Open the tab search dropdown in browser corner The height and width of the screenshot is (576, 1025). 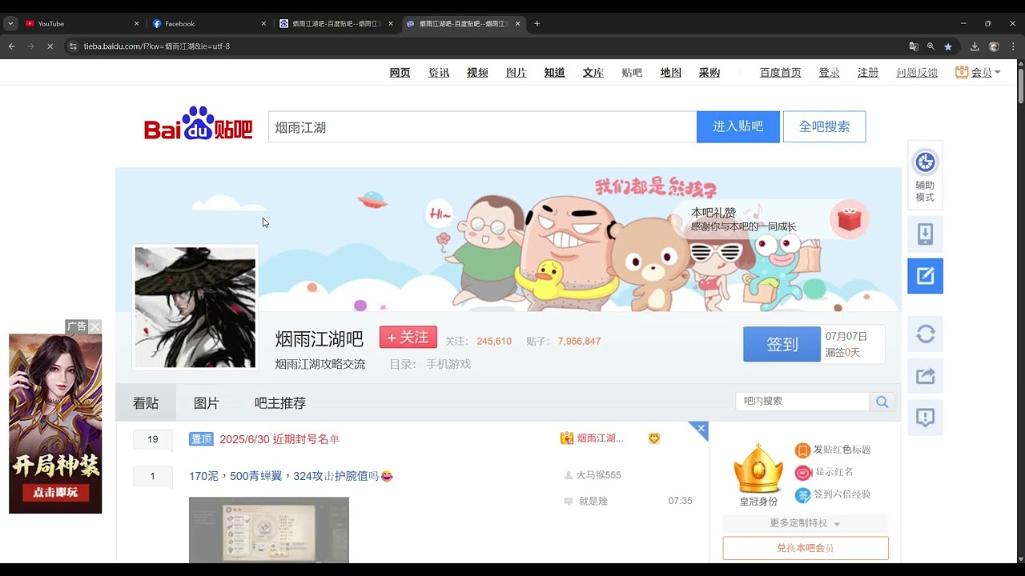tap(10, 23)
